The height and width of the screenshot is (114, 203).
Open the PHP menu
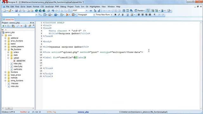pos(57,7)
